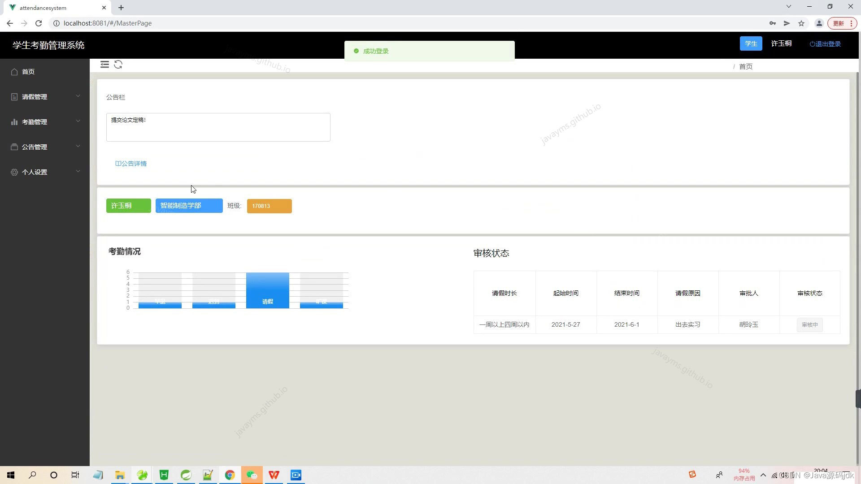Open Windows search magnifier icon on taskbar
861x484 pixels.
pyautogui.click(x=32, y=475)
